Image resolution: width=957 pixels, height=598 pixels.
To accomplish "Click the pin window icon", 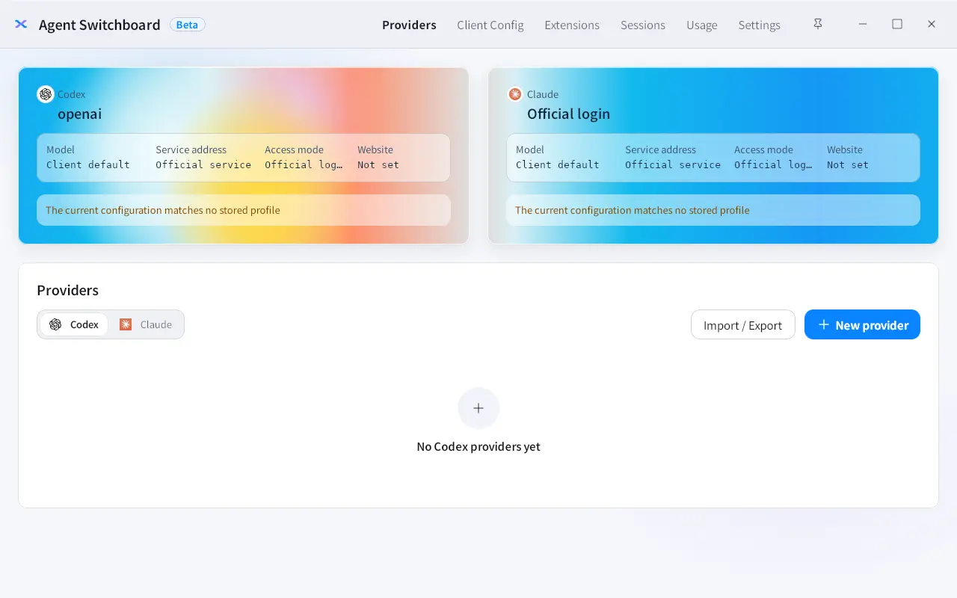I will click(x=818, y=24).
